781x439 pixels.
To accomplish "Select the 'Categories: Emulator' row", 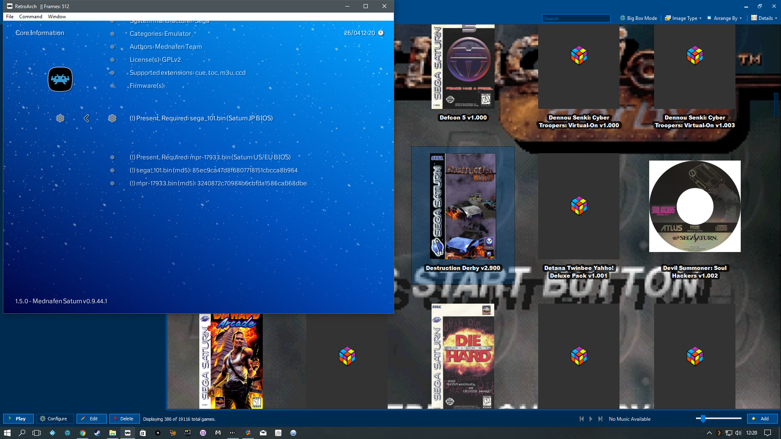I will tap(160, 34).
